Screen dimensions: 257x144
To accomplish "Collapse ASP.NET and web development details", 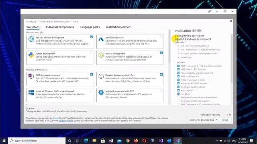I will (x=175, y=39).
